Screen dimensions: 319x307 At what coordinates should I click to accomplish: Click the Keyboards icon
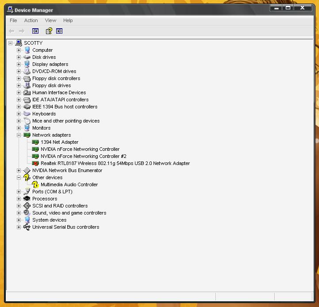27,114
